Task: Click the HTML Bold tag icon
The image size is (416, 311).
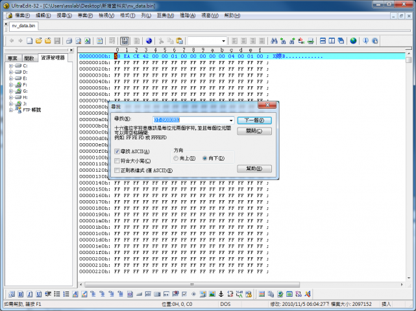Action: click(21, 294)
